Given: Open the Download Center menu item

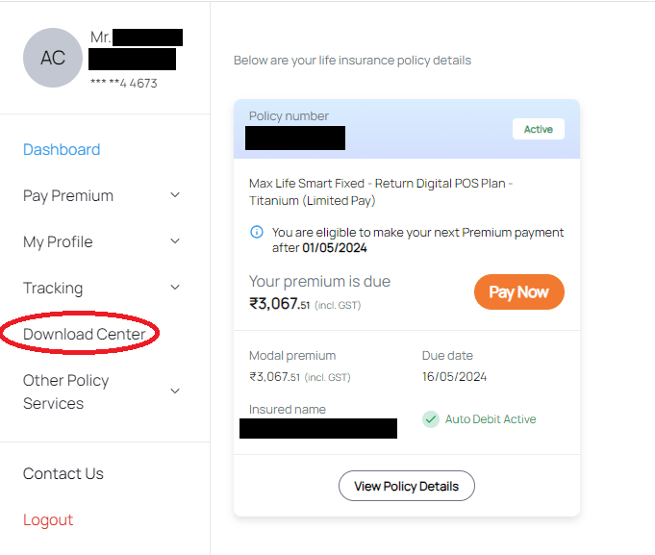Looking at the screenshot, I should 85,334.
